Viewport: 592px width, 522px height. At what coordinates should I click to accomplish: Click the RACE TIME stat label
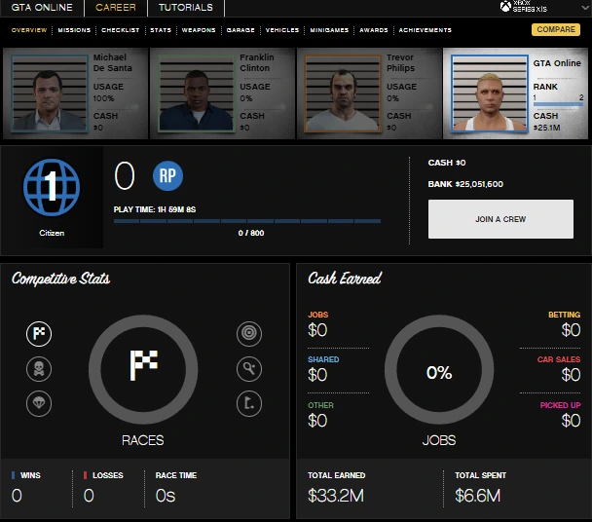(176, 475)
